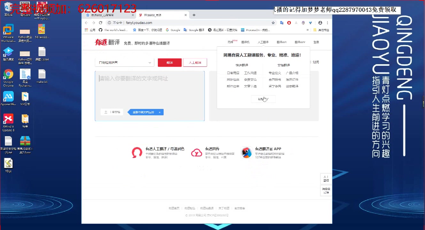Open the Baidu bookmark
Viewport: 425px width, 230px height.
click(x=147, y=30)
